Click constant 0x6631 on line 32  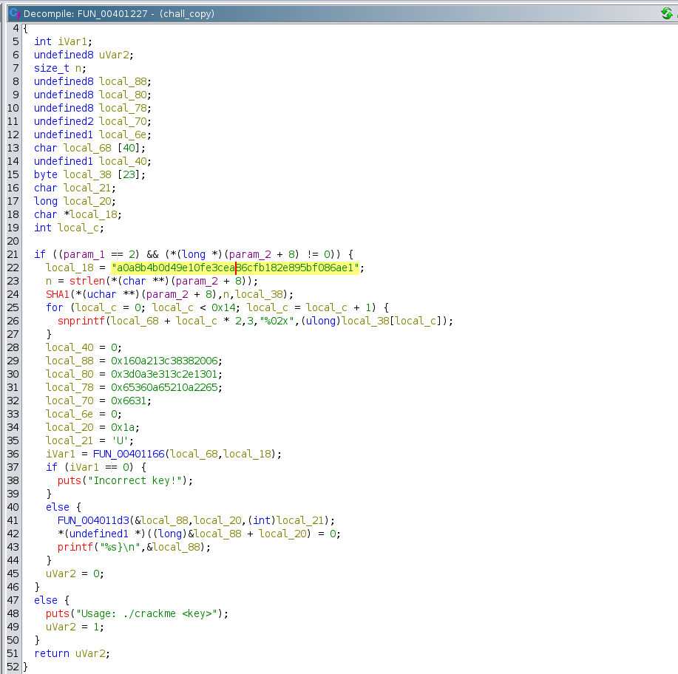[129, 401]
